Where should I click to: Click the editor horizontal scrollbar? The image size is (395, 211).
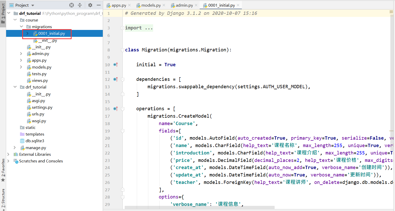click(x=199, y=207)
